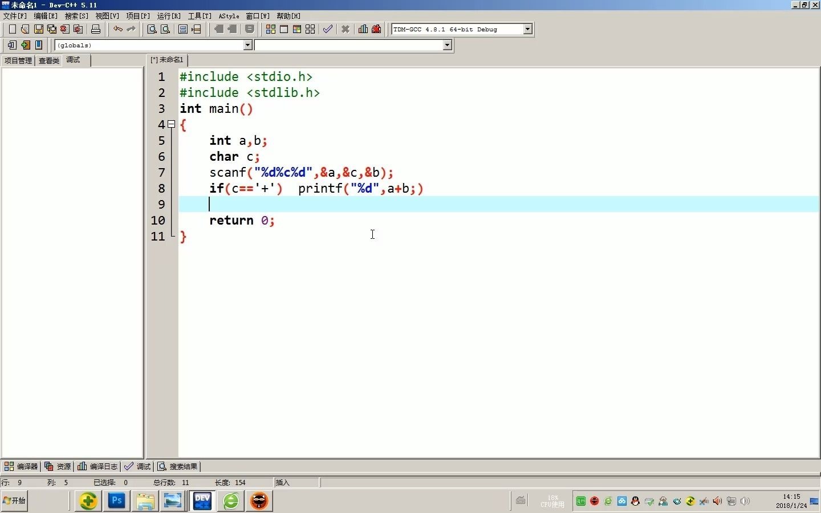Open the AStyle menu
This screenshot has height=513, width=821.
click(x=229, y=16)
